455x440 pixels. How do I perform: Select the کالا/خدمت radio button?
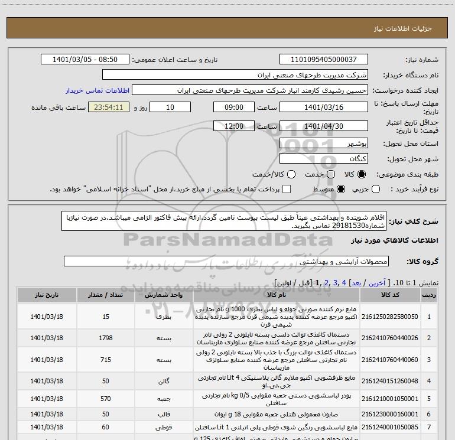(x=291, y=174)
